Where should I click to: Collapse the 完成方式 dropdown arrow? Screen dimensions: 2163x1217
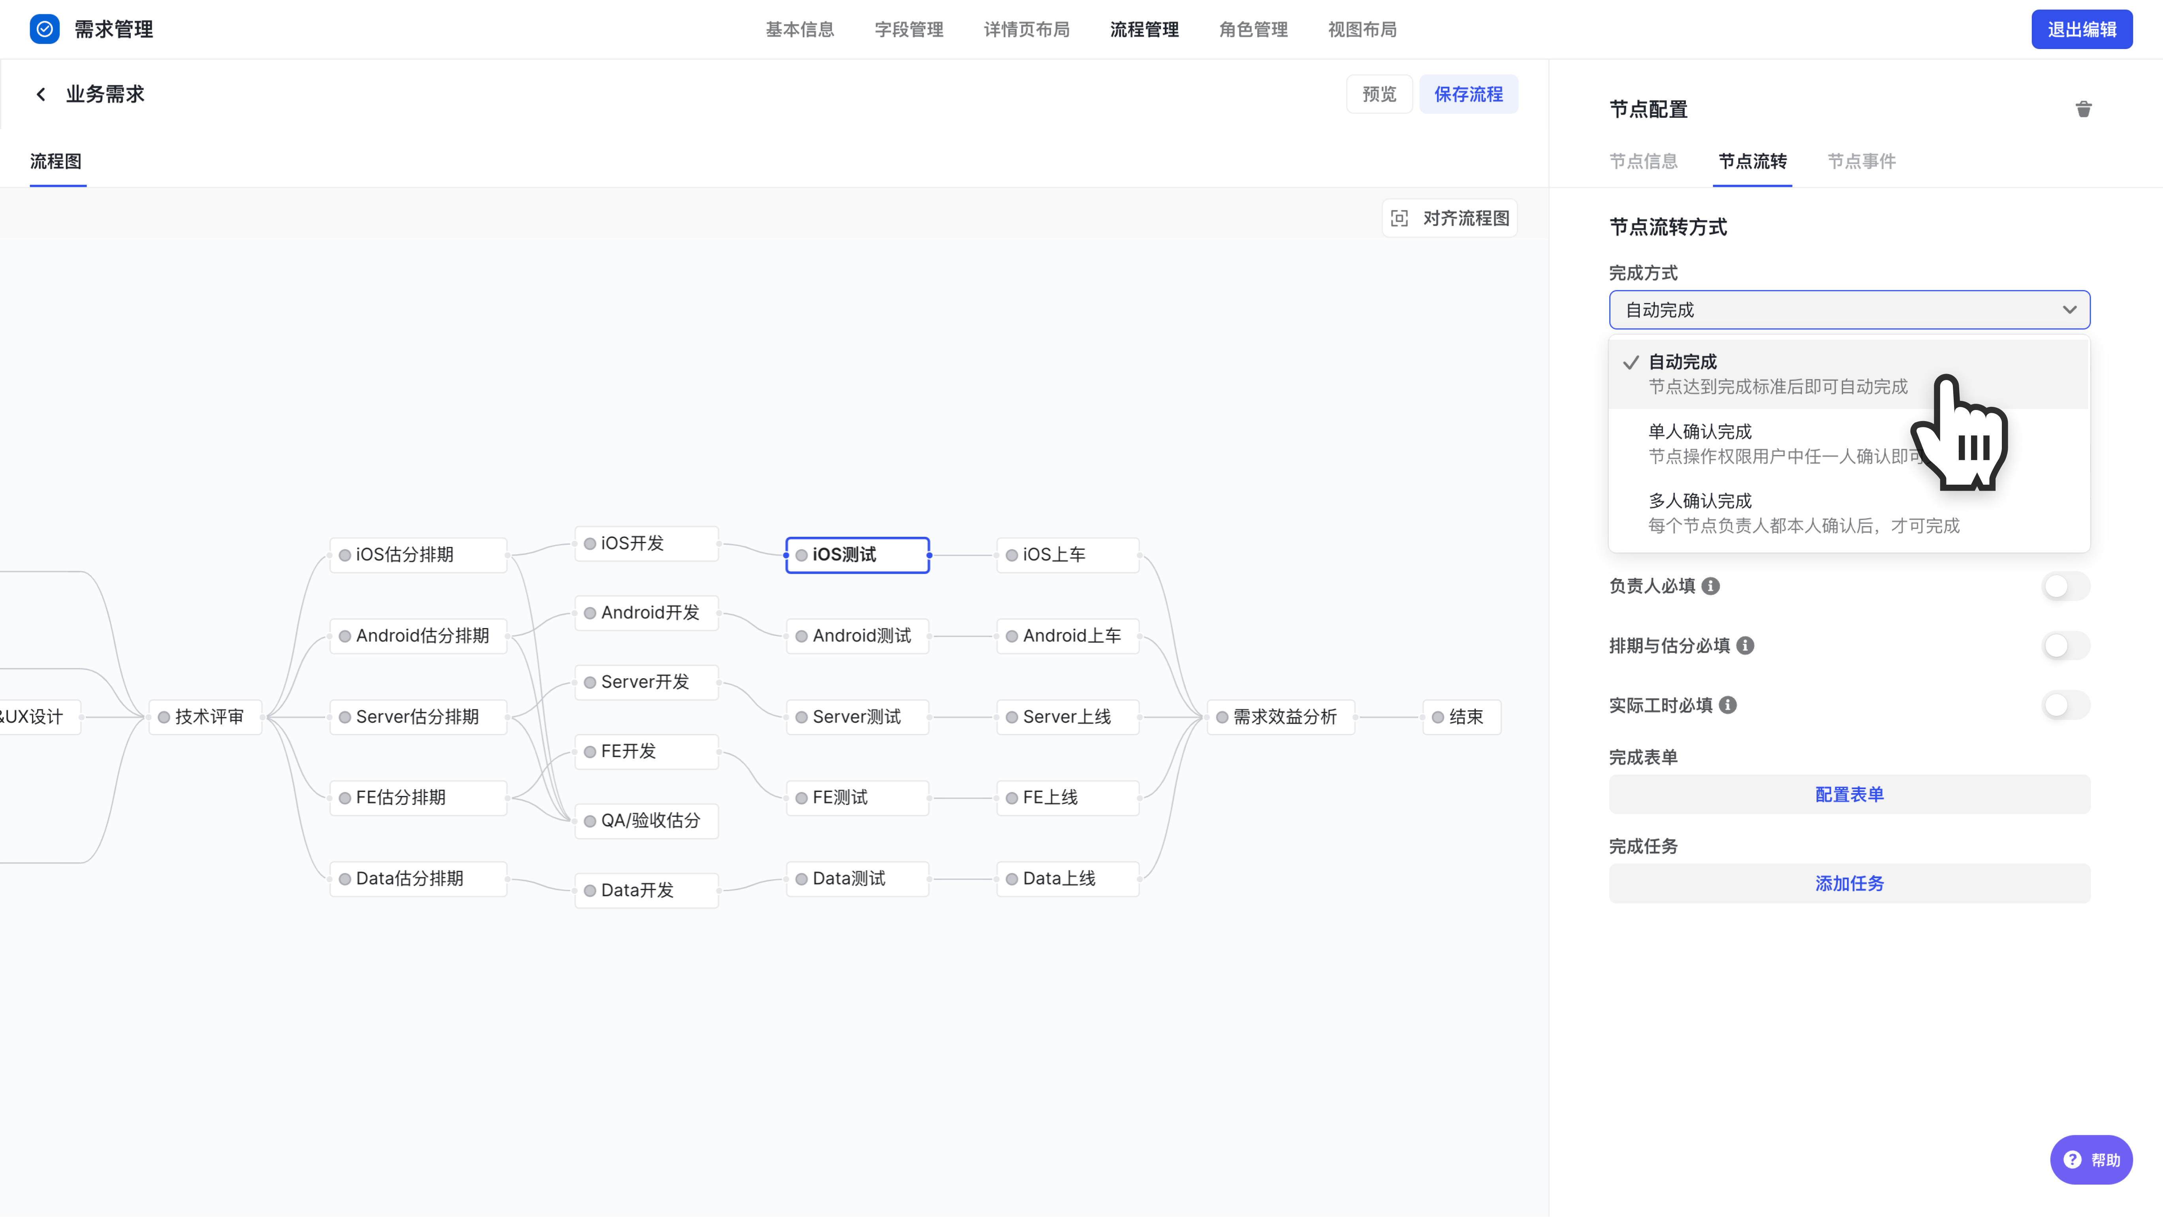coord(2069,310)
